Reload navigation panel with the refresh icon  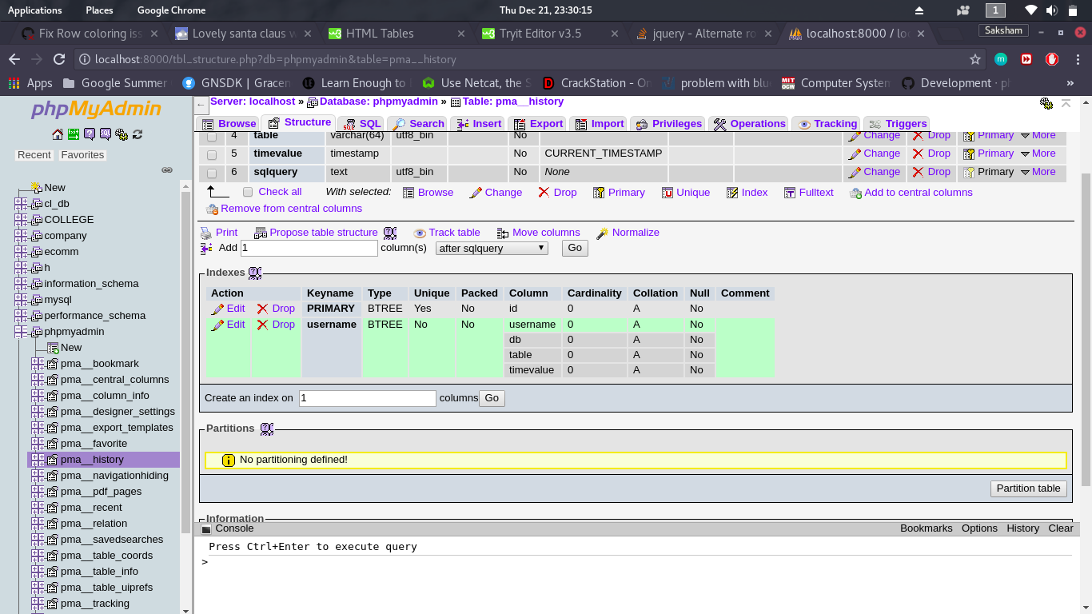tap(137, 134)
